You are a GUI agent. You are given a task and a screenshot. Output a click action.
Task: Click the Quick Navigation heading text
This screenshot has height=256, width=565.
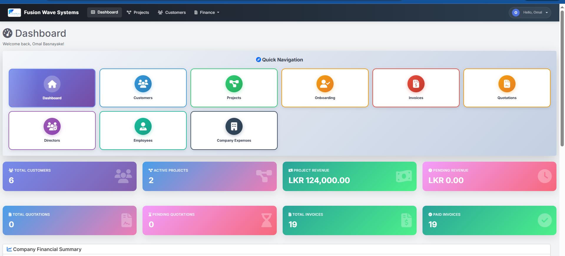pos(282,60)
